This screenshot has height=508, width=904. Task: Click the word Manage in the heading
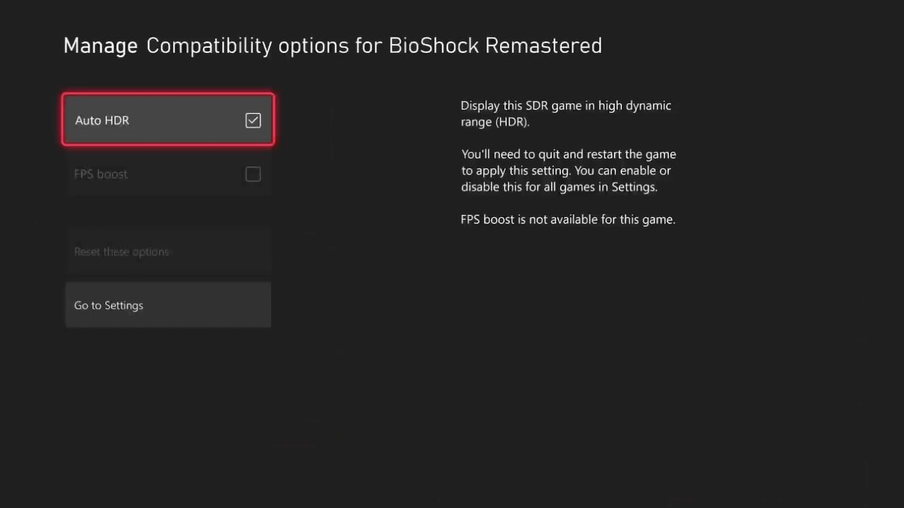(100, 46)
